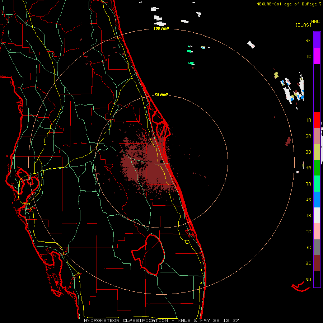Screen dimensions: 323x323
Task: Pick the green HR legend swatch
Action: pyautogui.click(x=317, y=168)
